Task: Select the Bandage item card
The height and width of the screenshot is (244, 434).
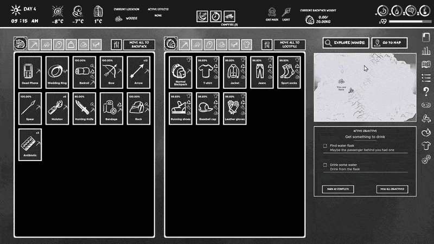Action: pos(111,109)
